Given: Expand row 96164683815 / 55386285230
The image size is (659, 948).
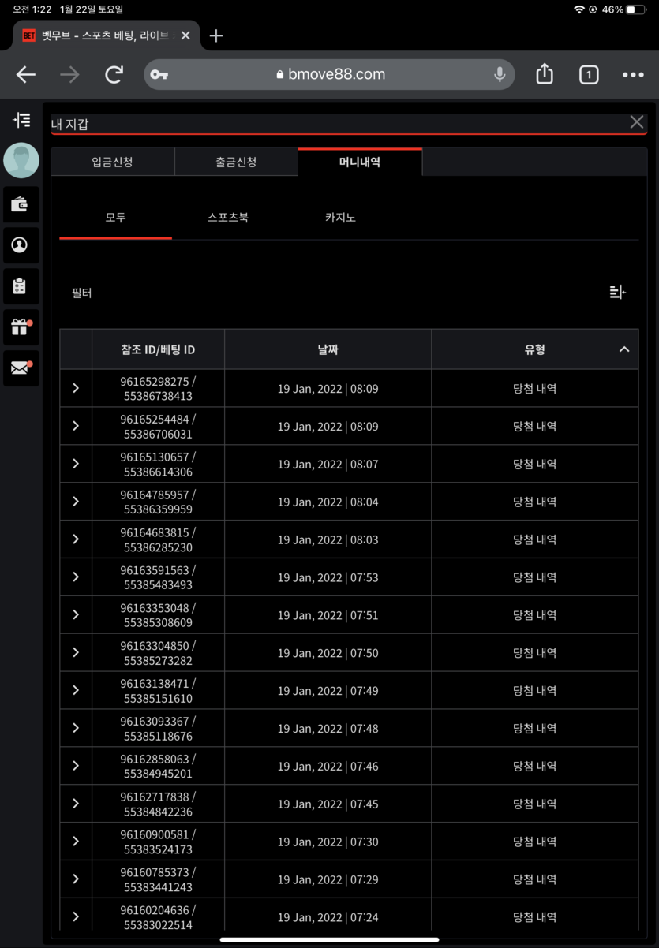Looking at the screenshot, I should coord(76,539).
